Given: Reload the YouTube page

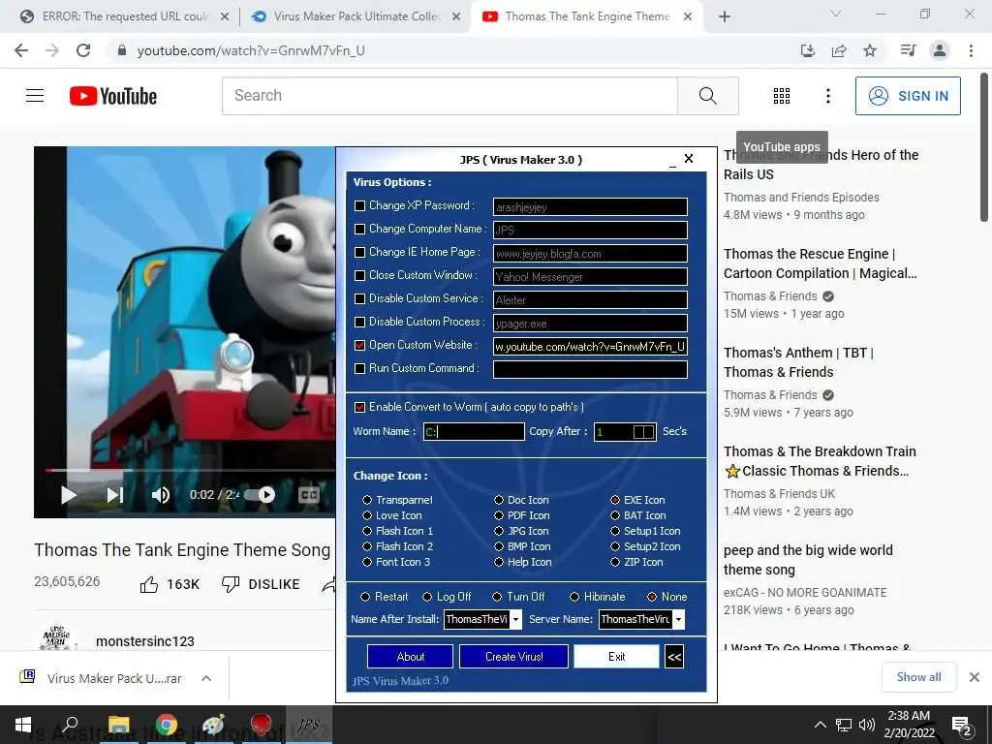Looking at the screenshot, I should [x=83, y=50].
